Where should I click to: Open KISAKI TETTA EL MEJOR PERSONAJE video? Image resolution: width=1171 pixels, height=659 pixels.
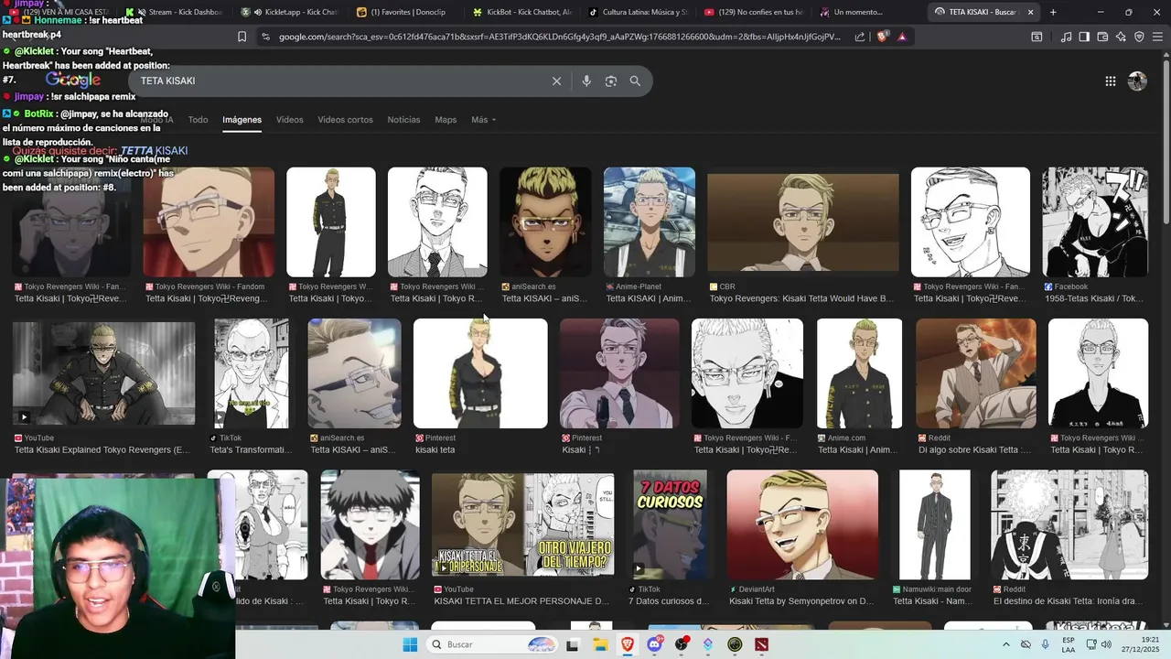click(522, 524)
